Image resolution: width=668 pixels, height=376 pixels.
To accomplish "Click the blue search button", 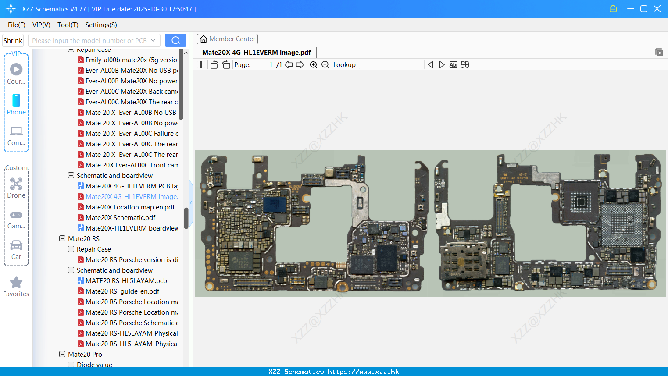I will (175, 40).
